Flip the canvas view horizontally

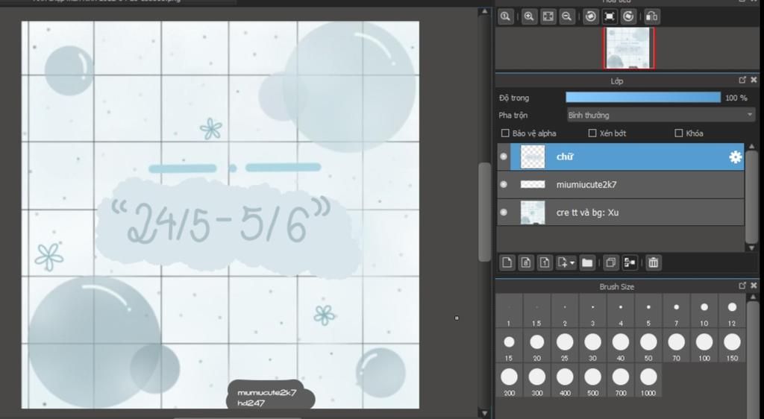(652, 16)
